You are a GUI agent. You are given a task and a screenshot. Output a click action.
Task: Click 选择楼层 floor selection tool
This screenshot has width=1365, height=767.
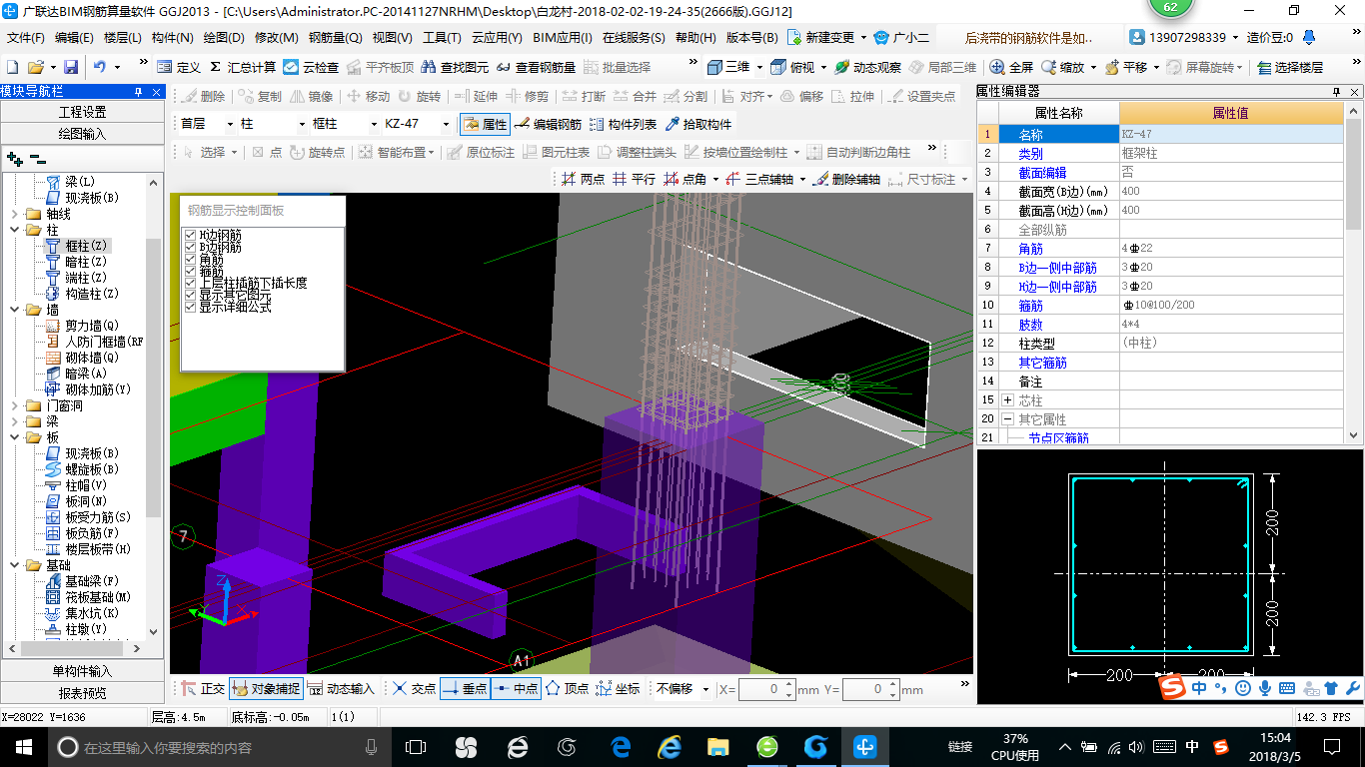click(x=1290, y=67)
